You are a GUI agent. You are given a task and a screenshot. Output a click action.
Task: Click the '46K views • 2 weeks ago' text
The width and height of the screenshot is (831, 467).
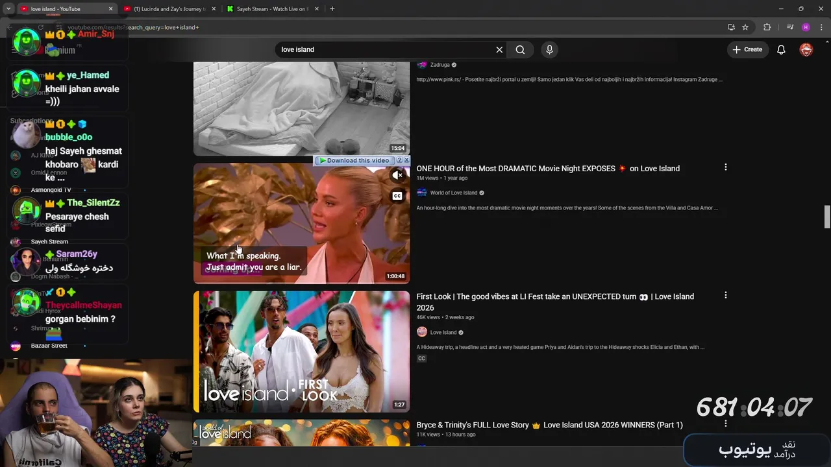[445, 317]
